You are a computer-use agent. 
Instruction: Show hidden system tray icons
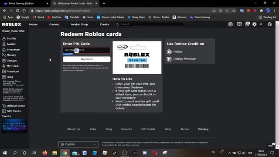click(229, 153)
